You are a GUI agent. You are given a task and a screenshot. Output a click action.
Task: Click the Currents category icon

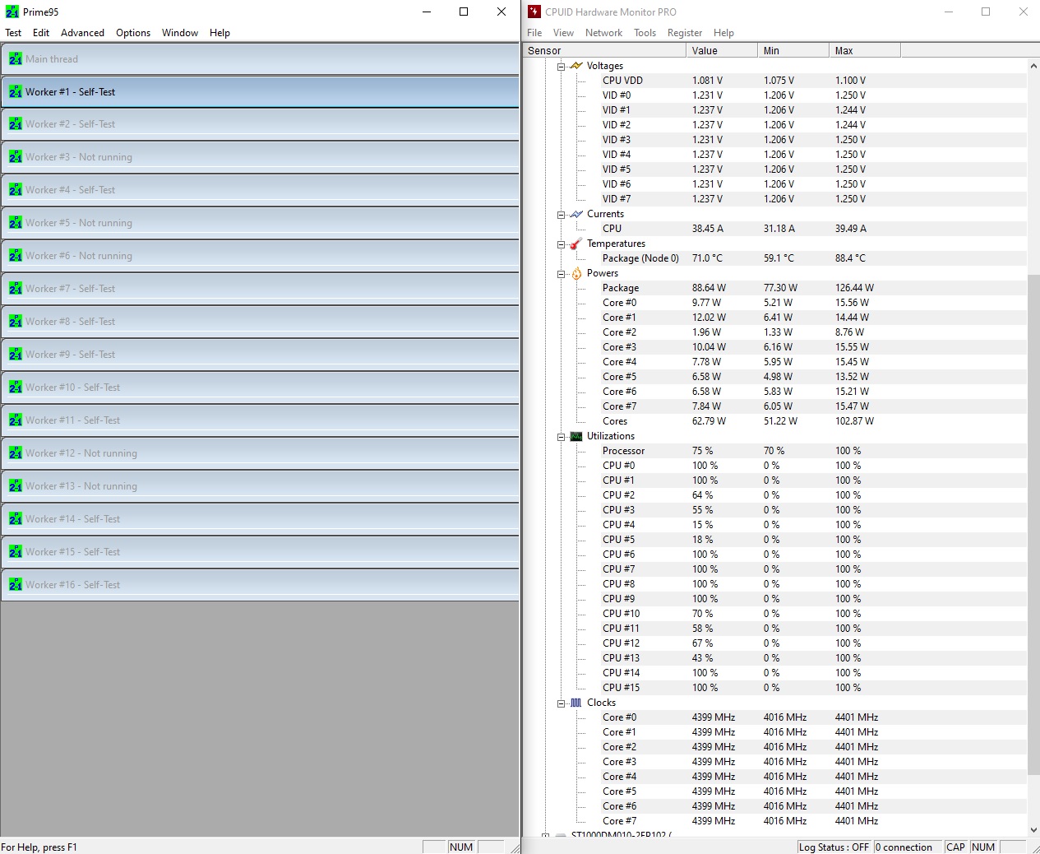pyautogui.click(x=576, y=214)
